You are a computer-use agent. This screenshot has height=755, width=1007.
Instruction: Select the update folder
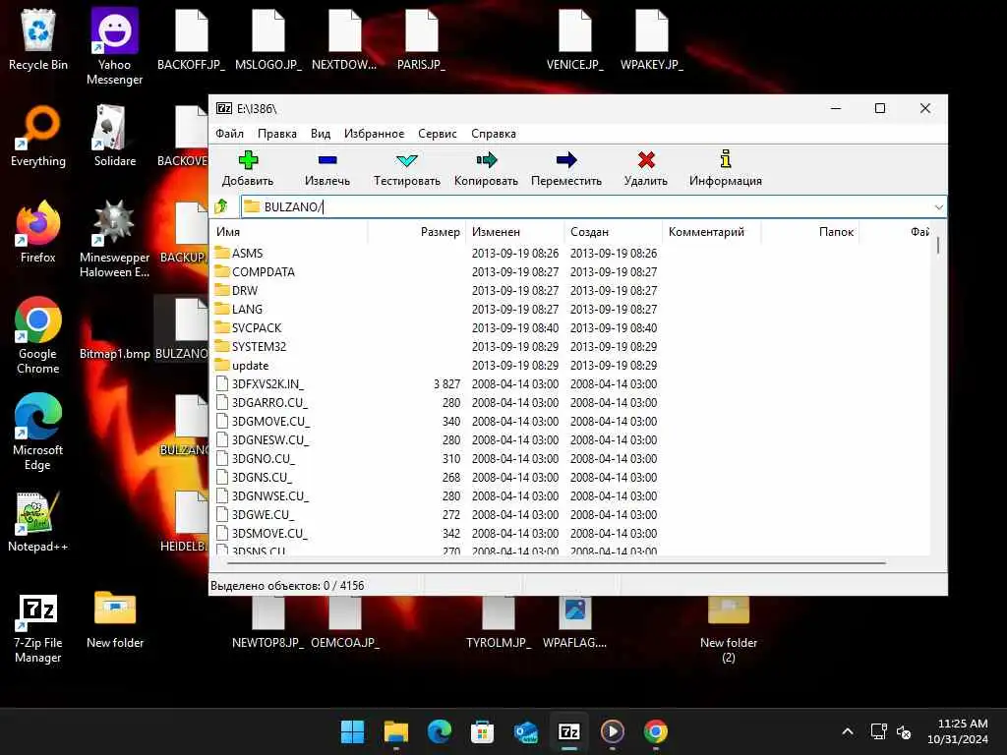250,366
